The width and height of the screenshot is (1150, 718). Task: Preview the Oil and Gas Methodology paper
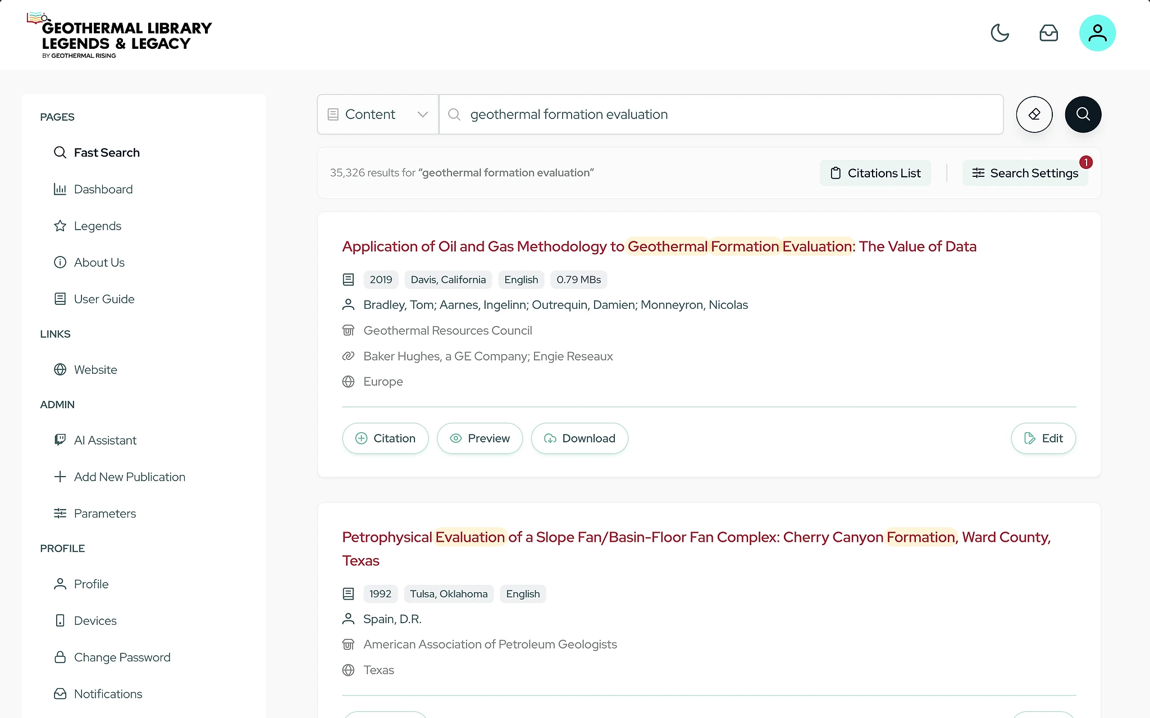[x=480, y=438]
